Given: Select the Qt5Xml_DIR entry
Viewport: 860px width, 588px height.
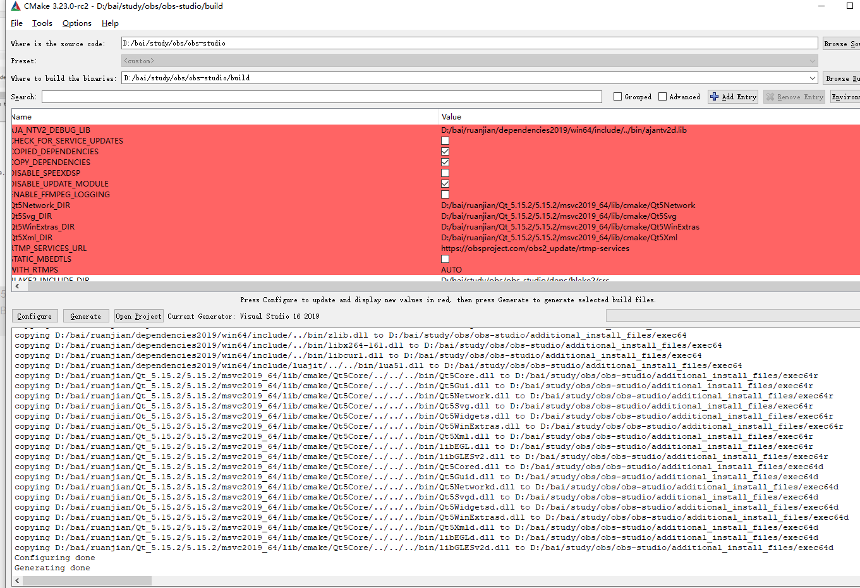Looking at the screenshot, I should pos(32,238).
